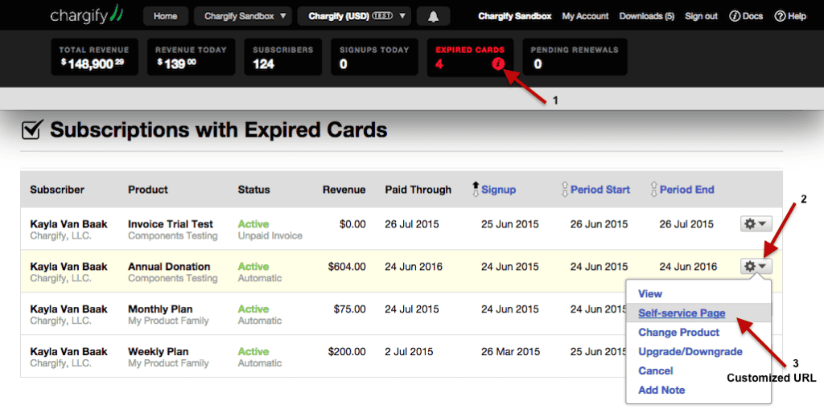
Task: Click the Annual Donation product name
Action: point(169,267)
